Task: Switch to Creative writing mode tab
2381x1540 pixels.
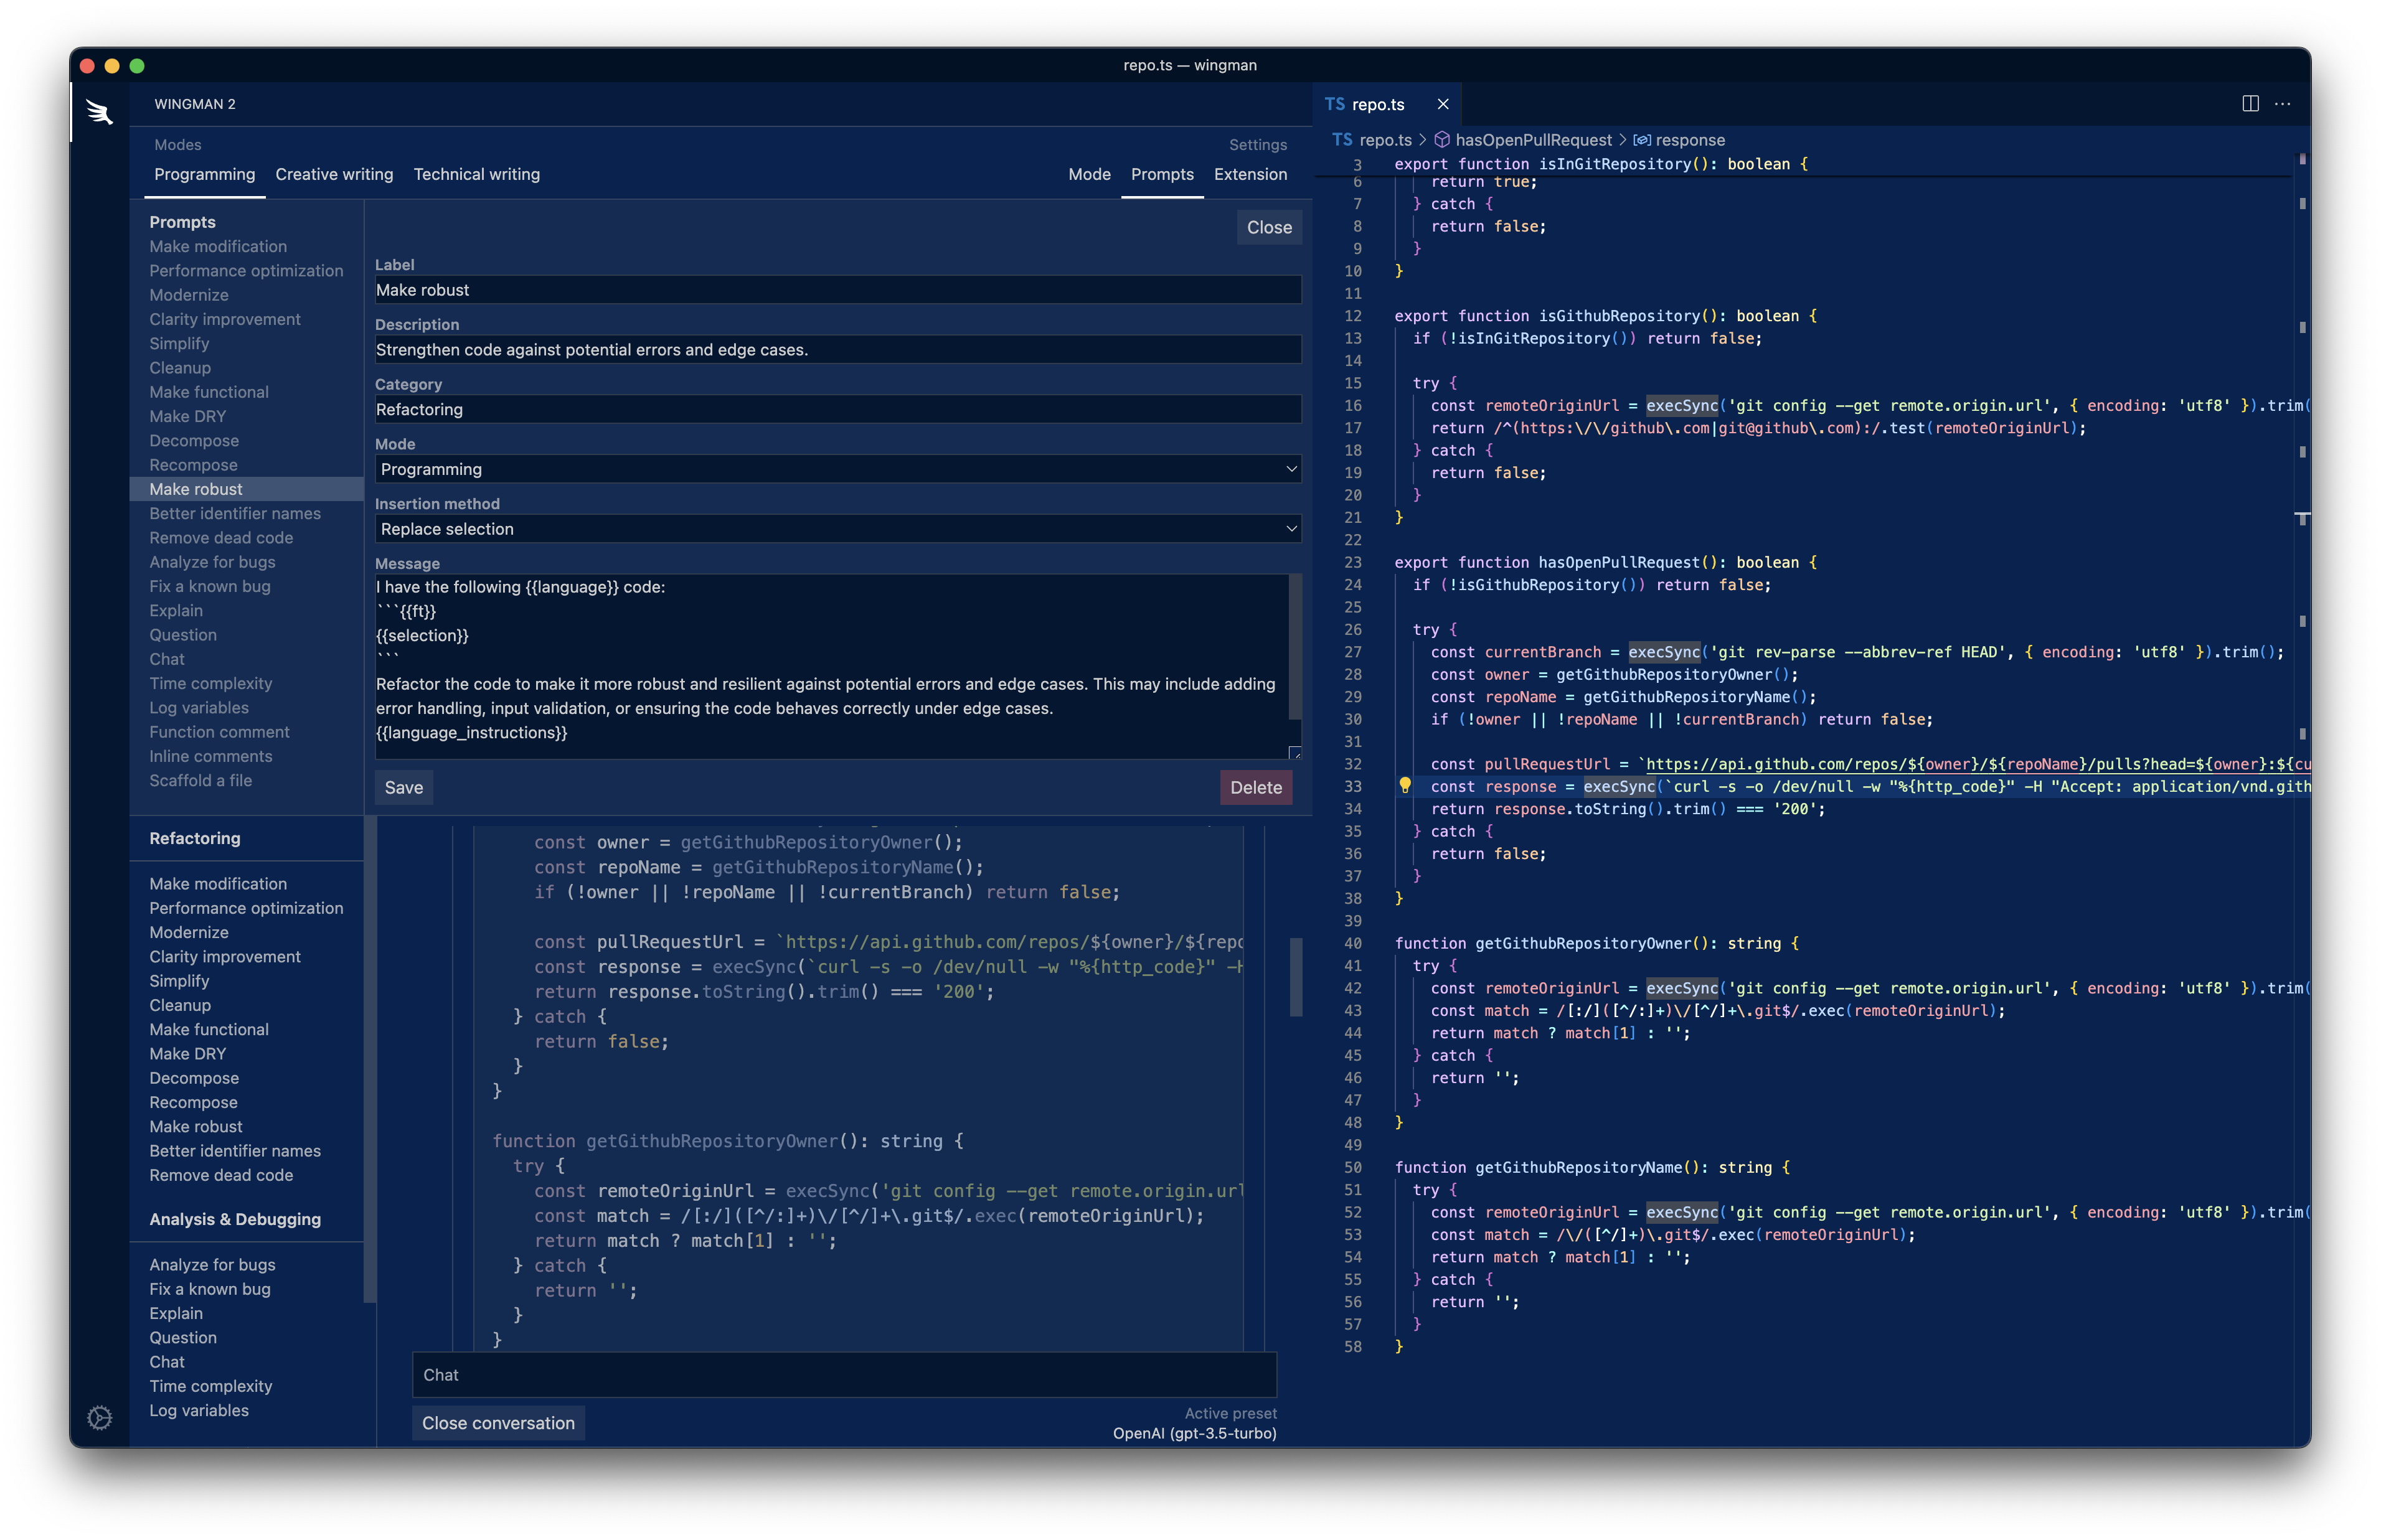Action: pyautogui.click(x=334, y=174)
